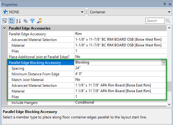Click inside the Search field
The height and width of the screenshot is (125, 173).
coord(155,21)
